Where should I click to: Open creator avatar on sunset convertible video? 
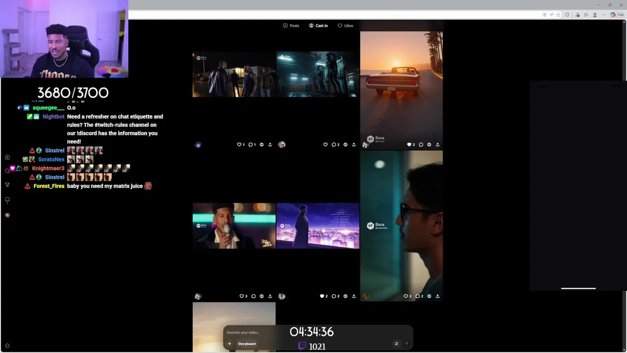pyautogui.click(x=365, y=145)
